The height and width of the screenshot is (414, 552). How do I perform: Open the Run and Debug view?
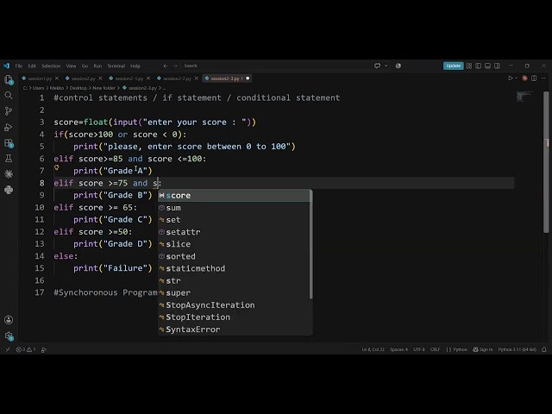[9, 127]
